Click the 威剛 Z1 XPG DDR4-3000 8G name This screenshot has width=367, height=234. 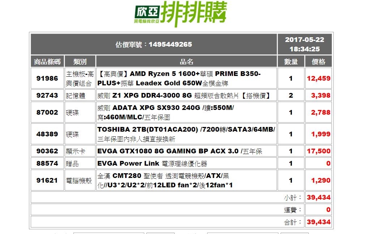pos(184,95)
